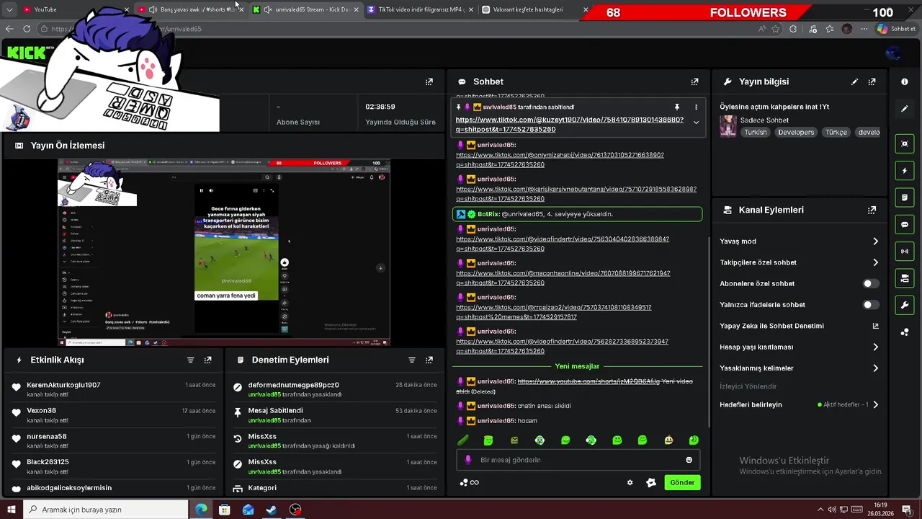Open the info icon in the right sidebar
This screenshot has width=922, height=519.
pyautogui.click(x=905, y=81)
